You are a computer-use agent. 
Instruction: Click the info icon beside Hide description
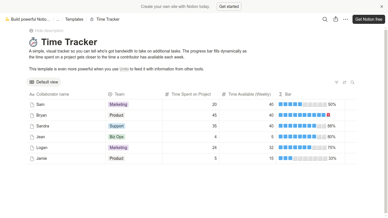tap(31, 31)
